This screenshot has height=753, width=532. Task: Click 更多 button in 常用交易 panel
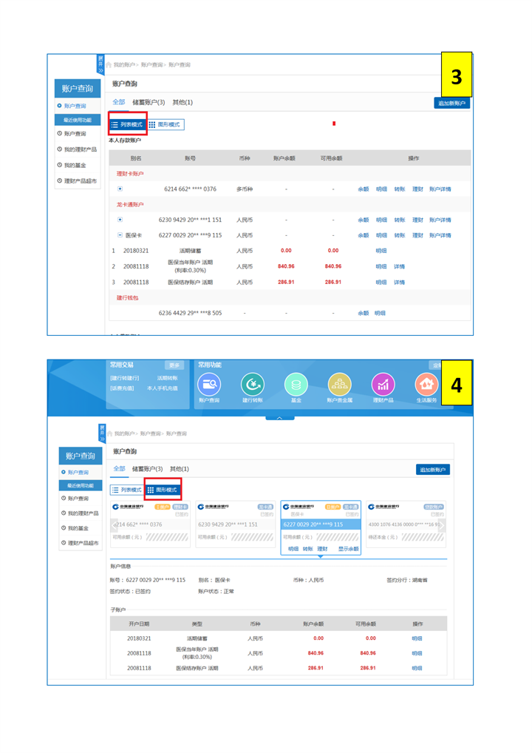point(174,365)
